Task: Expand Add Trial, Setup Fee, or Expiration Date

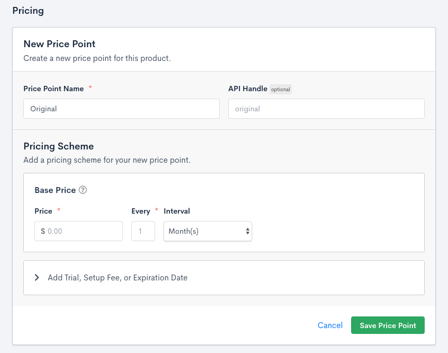Action: pos(224,278)
